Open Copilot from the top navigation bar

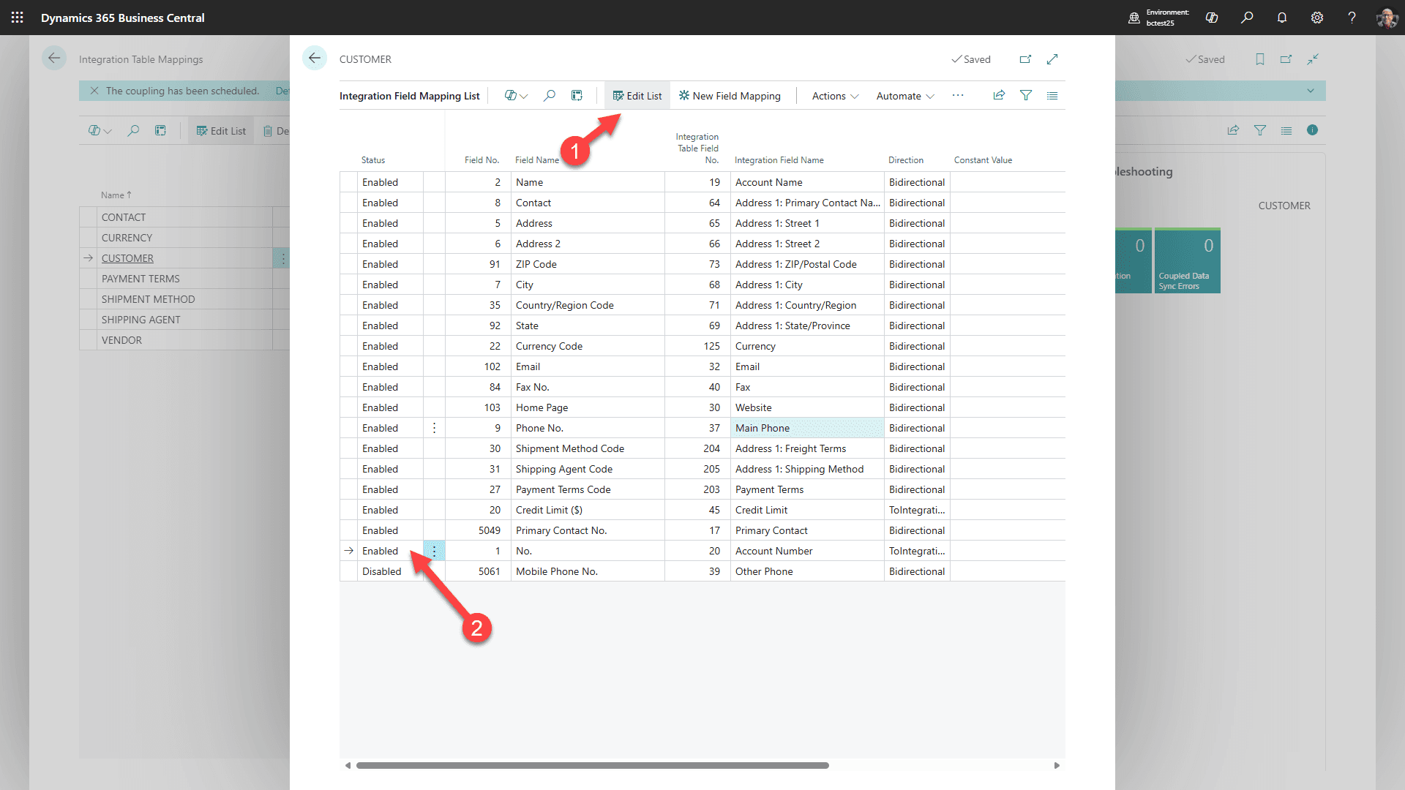click(x=1212, y=18)
